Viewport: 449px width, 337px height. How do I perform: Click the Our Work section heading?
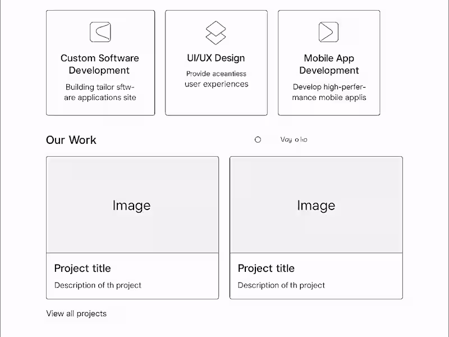click(x=71, y=140)
